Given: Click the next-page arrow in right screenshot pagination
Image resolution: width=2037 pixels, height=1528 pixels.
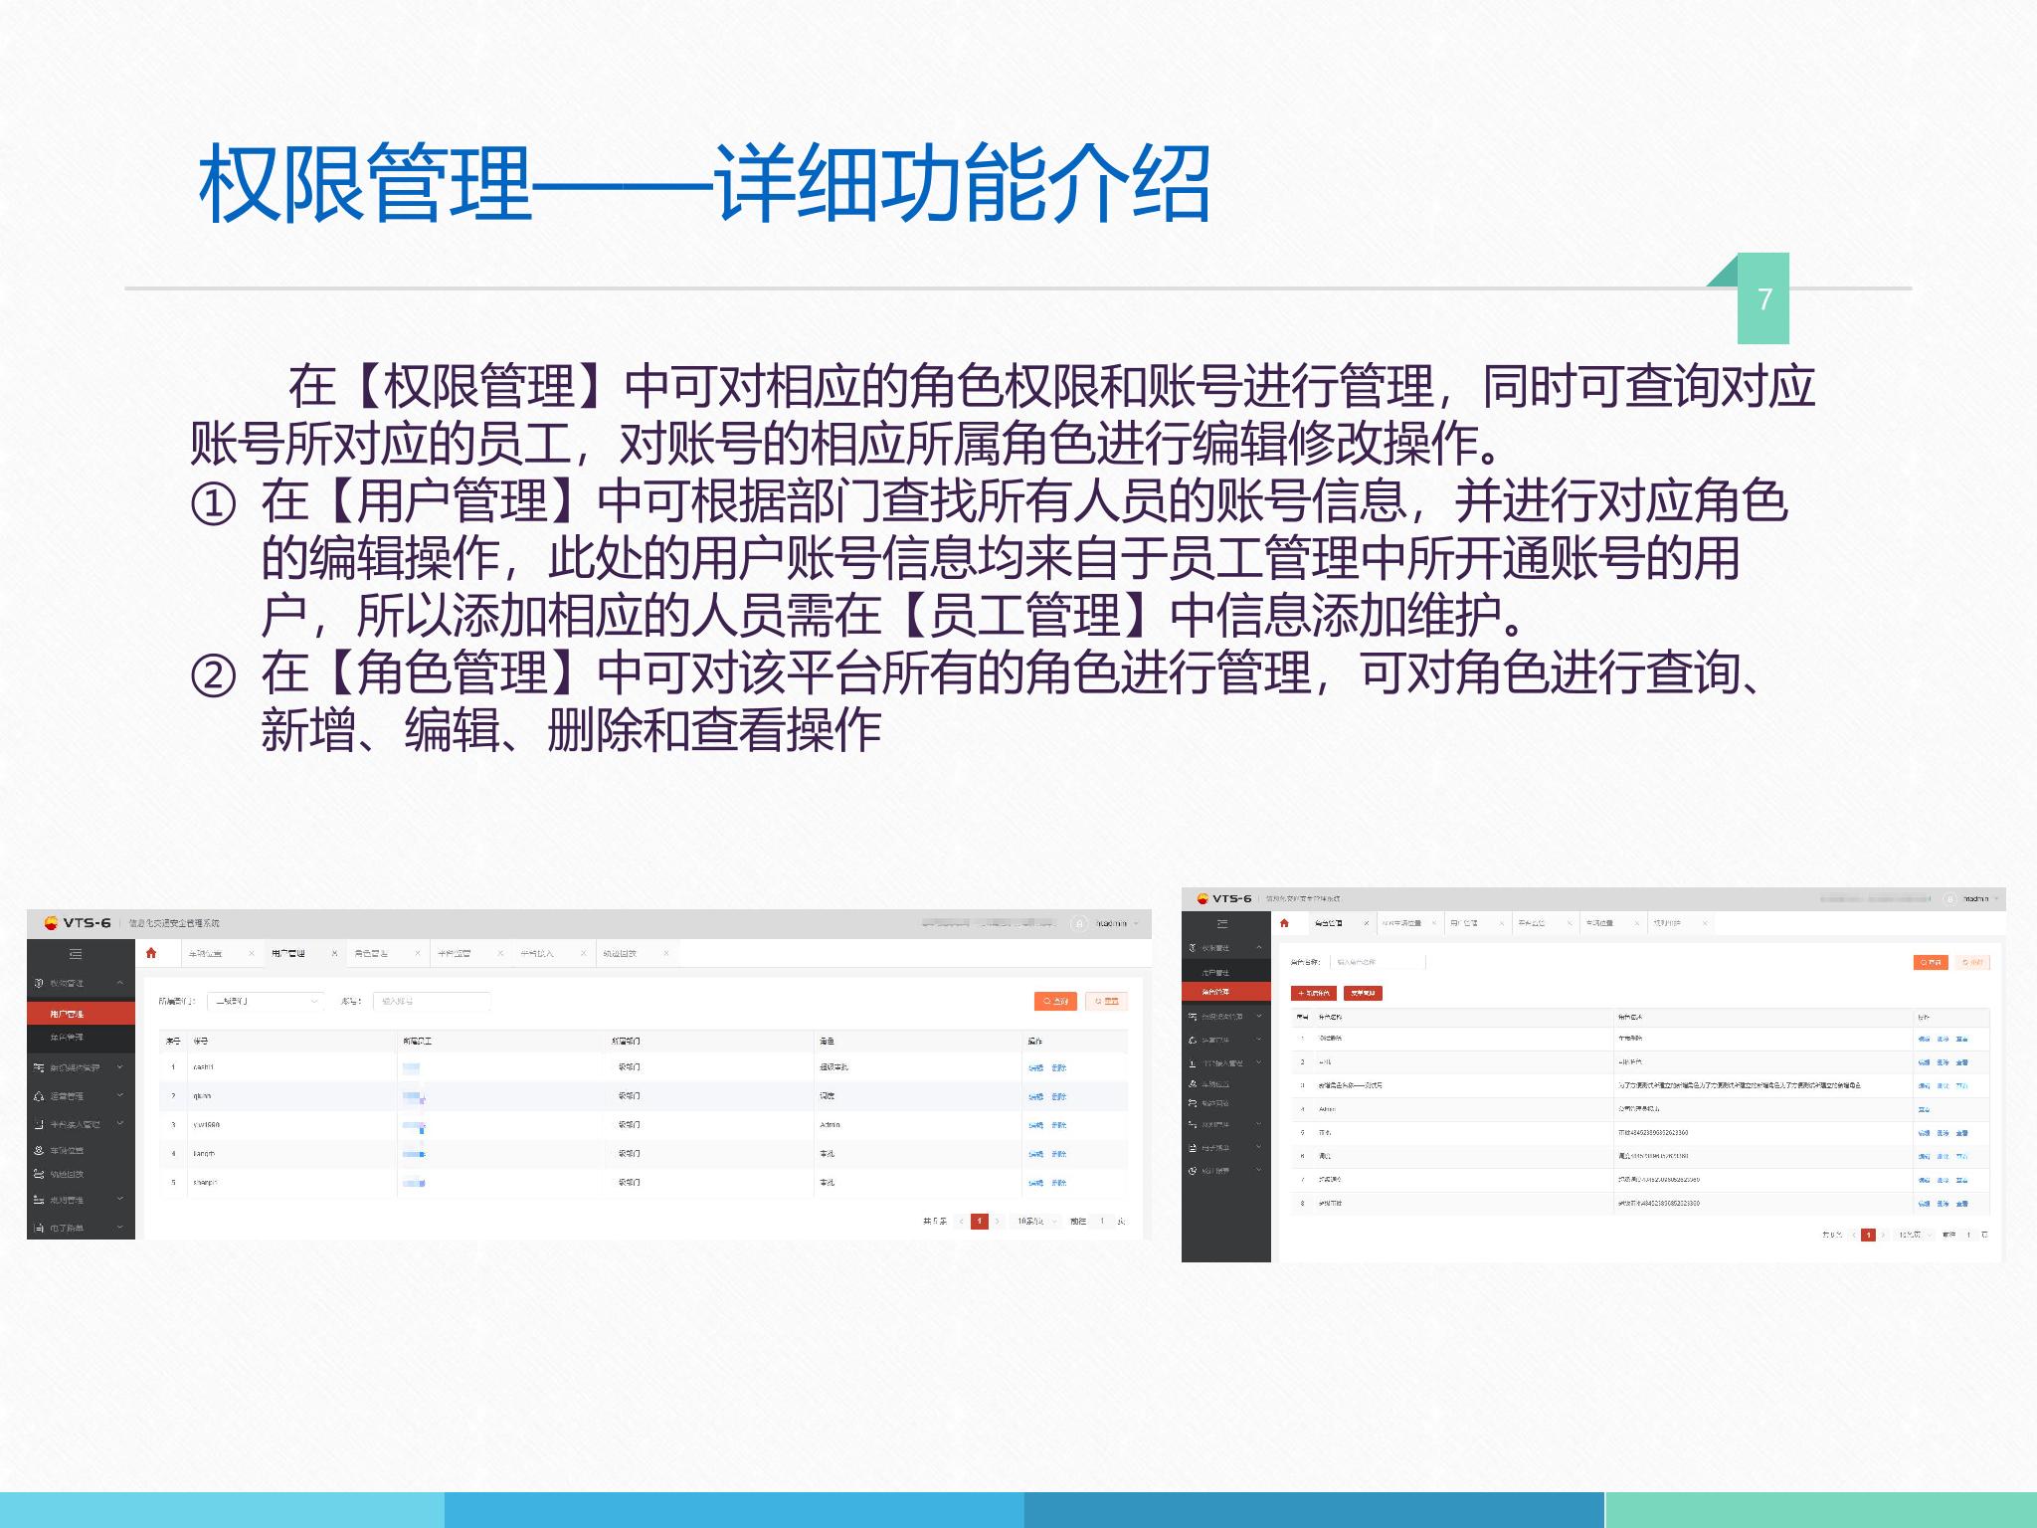Looking at the screenshot, I should click(1883, 1235).
